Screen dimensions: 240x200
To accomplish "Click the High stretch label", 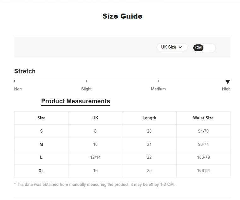I will tap(226, 89).
